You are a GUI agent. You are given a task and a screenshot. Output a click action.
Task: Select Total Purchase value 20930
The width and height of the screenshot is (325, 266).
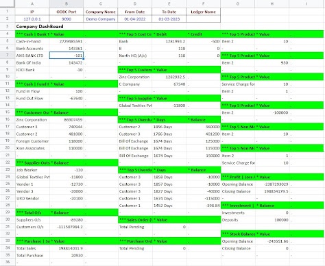[67, 256]
